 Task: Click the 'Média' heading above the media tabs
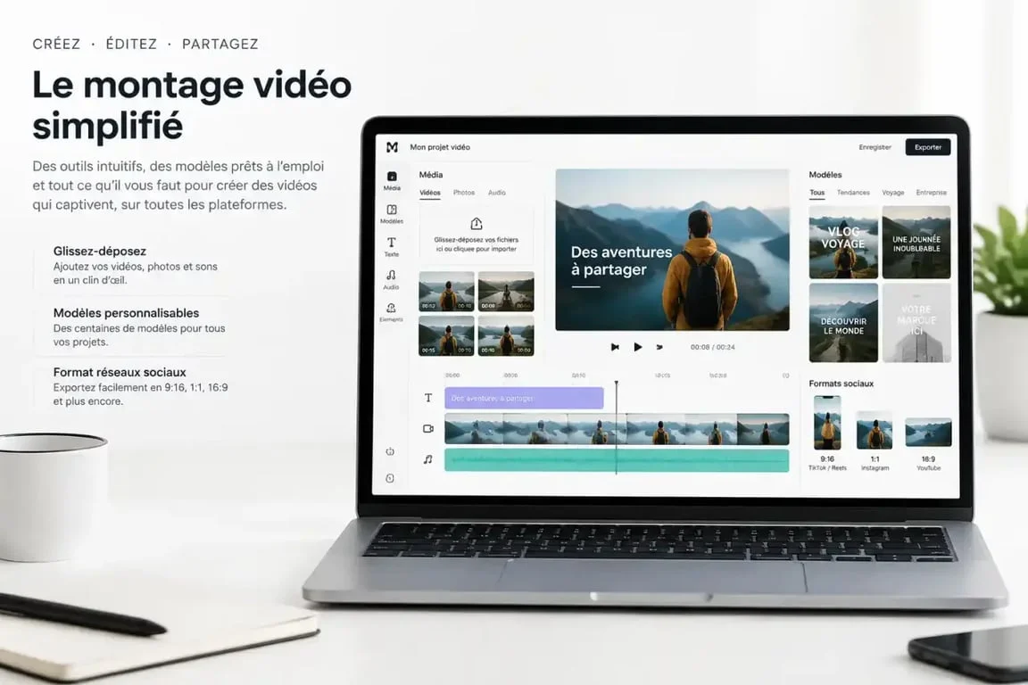tap(431, 174)
